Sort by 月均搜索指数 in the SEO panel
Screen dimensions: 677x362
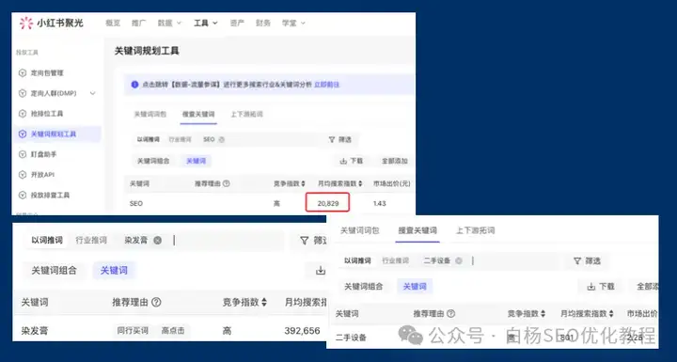click(x=360, y=183)
